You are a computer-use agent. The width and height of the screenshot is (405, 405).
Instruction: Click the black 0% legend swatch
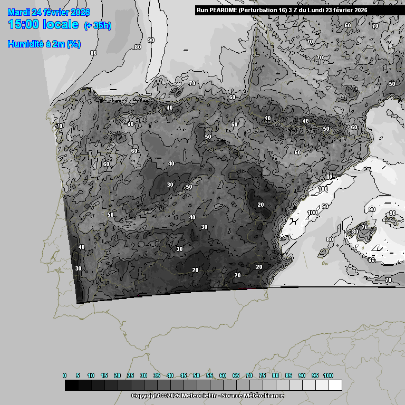[x=71, y=385]
